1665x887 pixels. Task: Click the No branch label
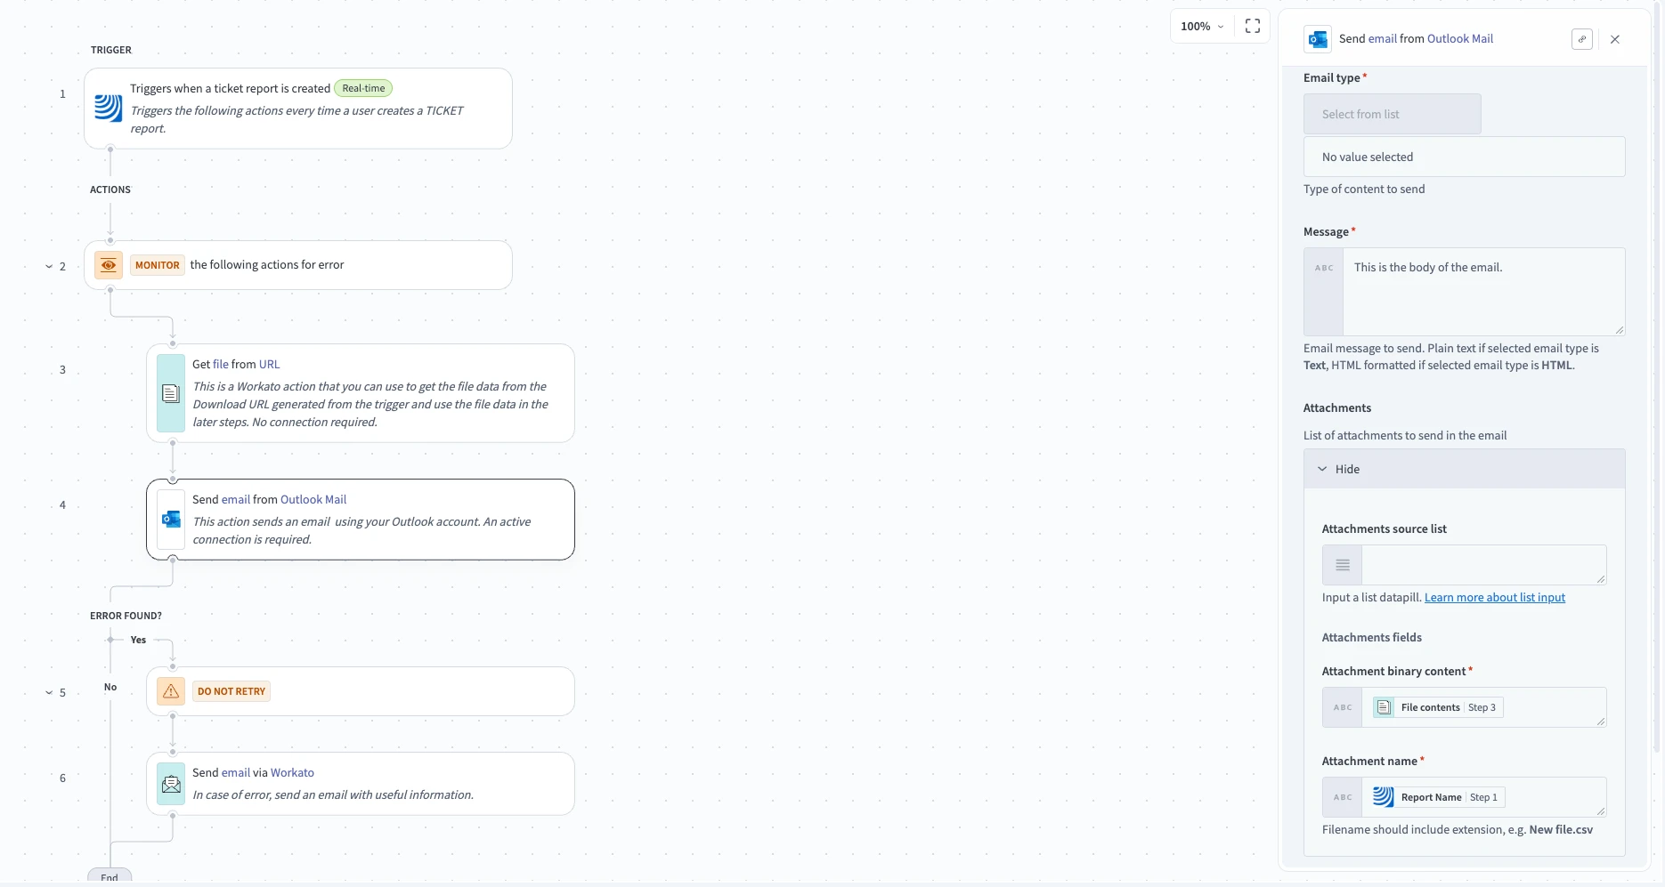(110, 687)
